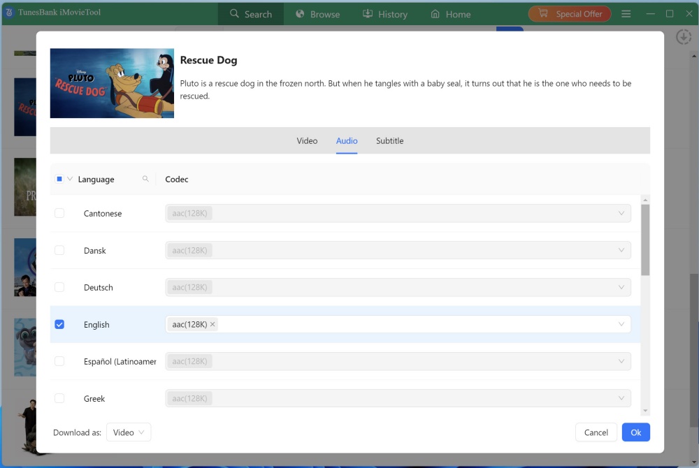Expand the select-all language chevron
Image resolution: width=699 pixels, height=468 pixels.
[x=70, y=180]
